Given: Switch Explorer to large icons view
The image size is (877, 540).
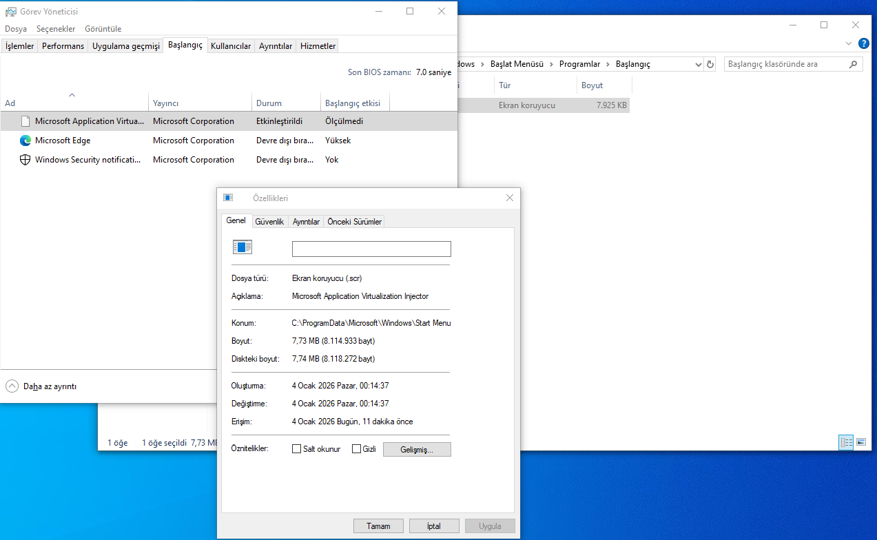Looking at the screenshot, I should coord(860,442).
